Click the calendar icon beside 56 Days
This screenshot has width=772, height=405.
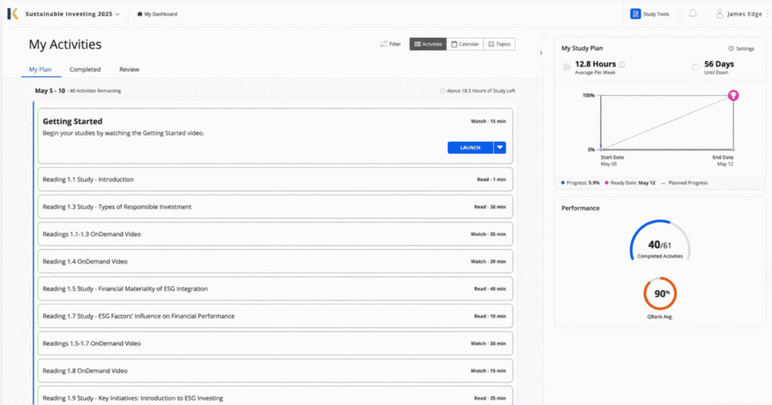coord(696,67)
